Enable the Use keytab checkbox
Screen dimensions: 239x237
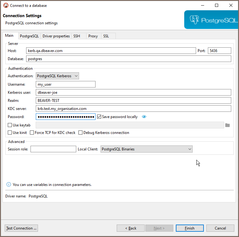(x=10, y=125)
